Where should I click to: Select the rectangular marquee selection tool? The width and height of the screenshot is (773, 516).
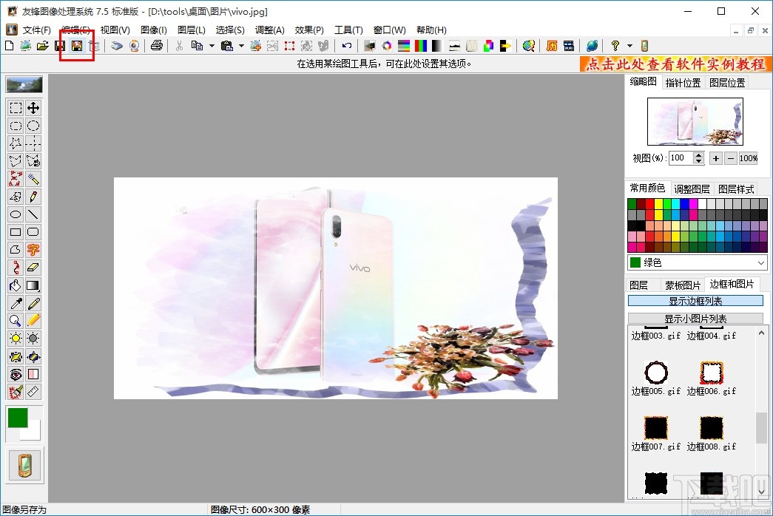pos(16,108)
